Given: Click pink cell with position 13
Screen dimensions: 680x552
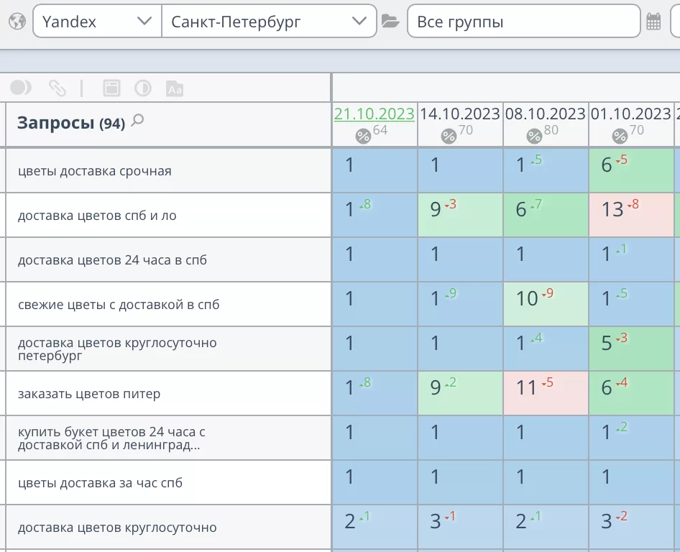Looking at the screenshot, I should (x=631, y=215).
